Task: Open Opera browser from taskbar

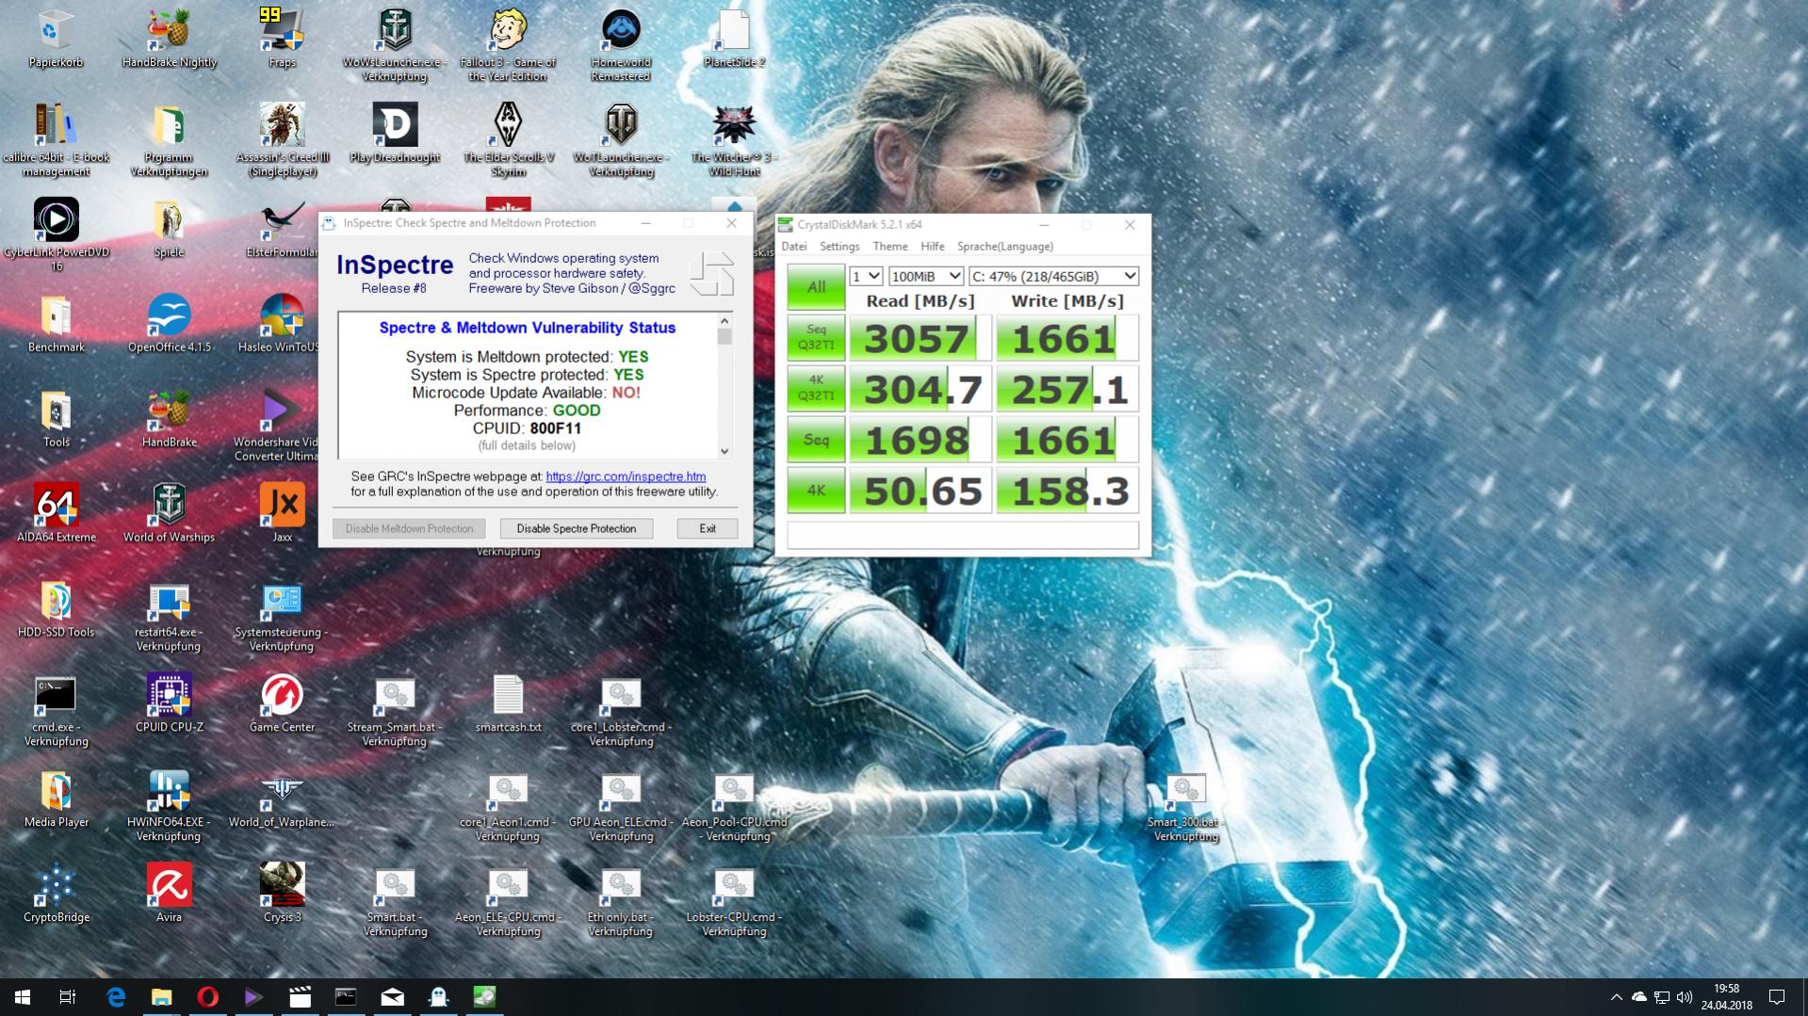Action: pyautogui.click(x=208, y=996)
